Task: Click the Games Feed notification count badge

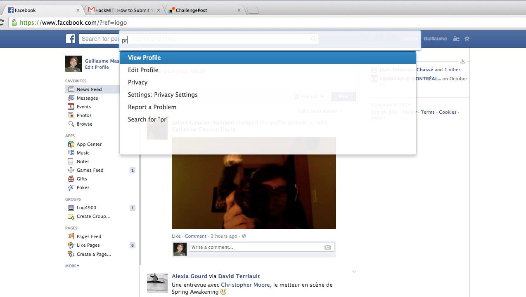Action: 133,170
